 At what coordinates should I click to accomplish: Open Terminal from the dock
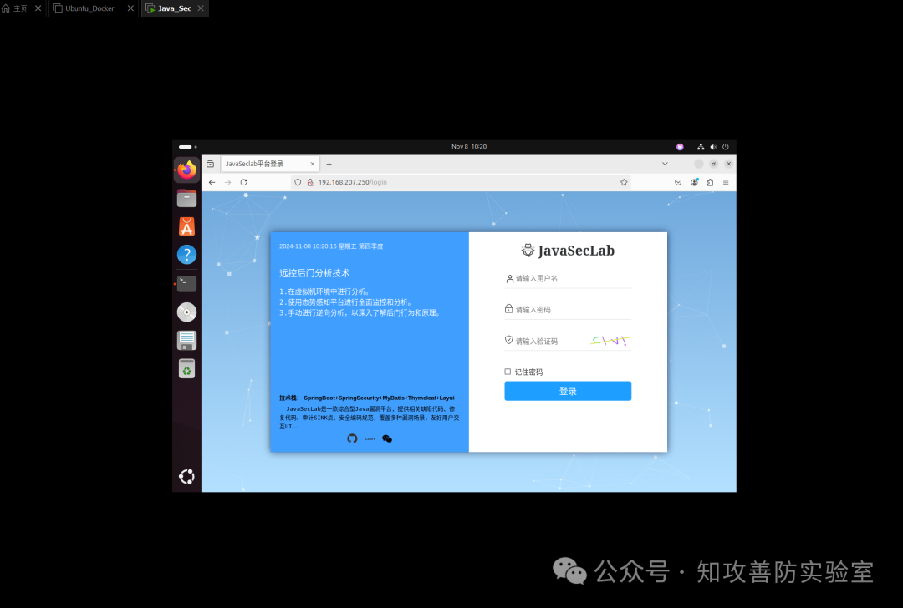tap(186, 284)
